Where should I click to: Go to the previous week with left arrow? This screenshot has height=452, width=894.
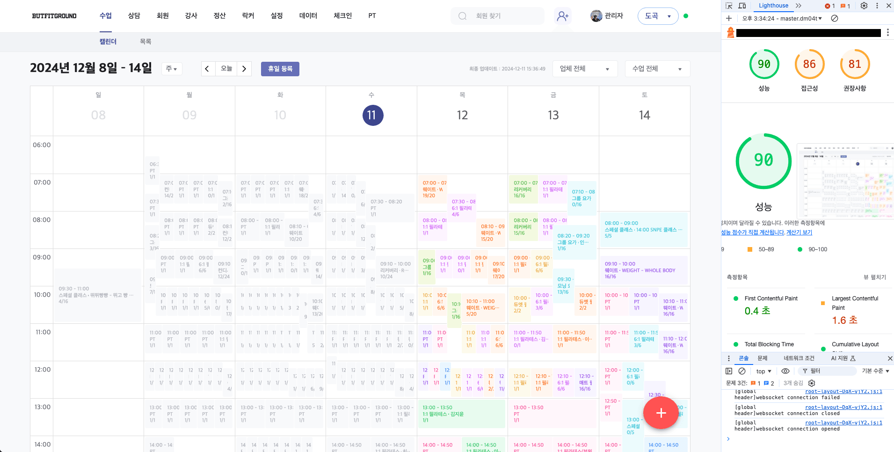tap(207, 69)
